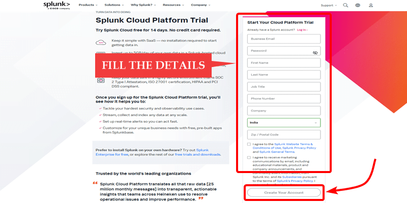Follow the Splunk Enterprise for free link
Viewport: 407px width, 203px height.
[152, 152]
